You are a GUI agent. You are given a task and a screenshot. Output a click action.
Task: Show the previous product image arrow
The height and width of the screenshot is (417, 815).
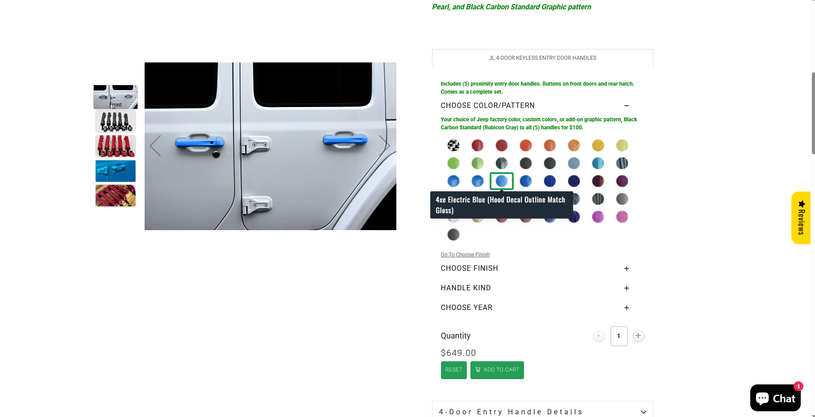point(155,146)
